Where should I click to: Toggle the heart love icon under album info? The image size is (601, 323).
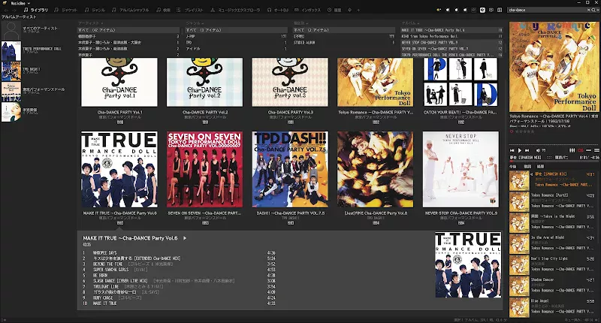[512, 131]
